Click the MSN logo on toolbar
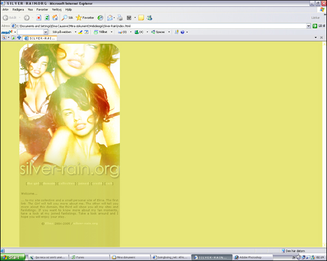Viewport: 327px width, 261px height. point(7,32)
